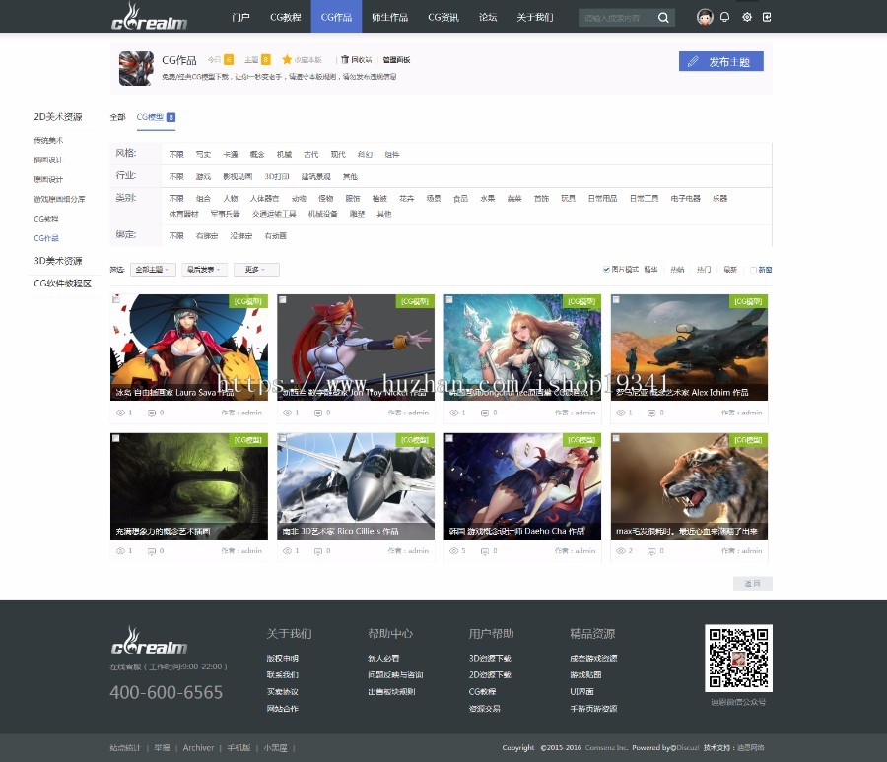
Task: Expand the 最后发表 sort dropdown
Action: (206, 269)
